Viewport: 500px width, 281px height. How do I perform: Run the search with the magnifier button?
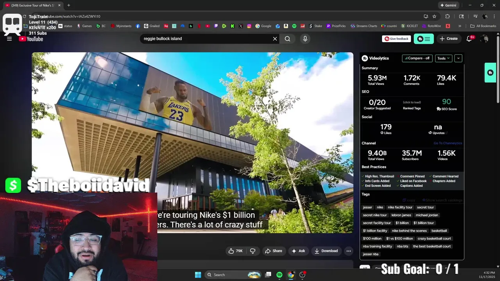[x=287, y=39]
